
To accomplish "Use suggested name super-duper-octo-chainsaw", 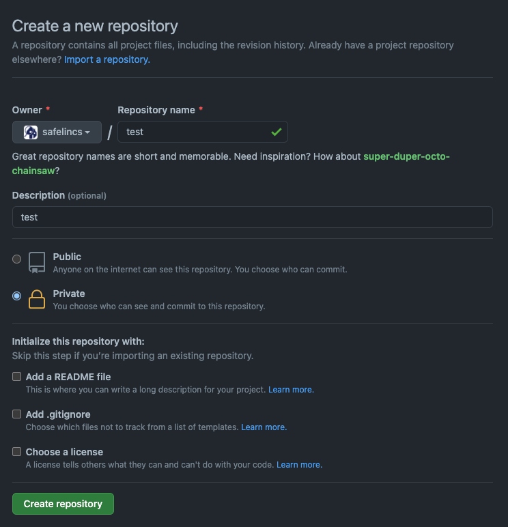I will point(231,164).
